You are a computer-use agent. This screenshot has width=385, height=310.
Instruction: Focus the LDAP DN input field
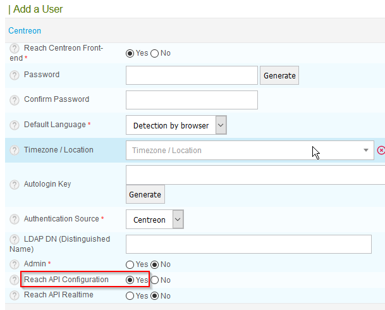[248, 244]
